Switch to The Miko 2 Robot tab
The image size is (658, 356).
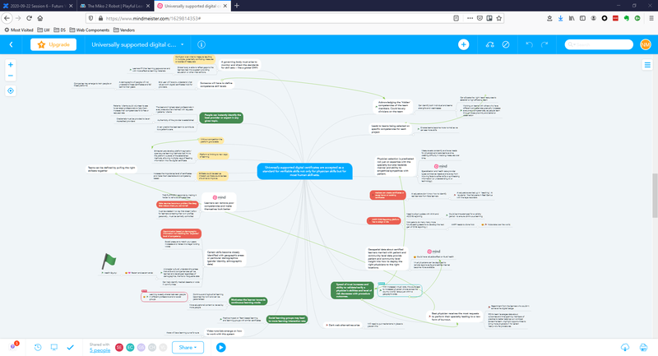115,5
